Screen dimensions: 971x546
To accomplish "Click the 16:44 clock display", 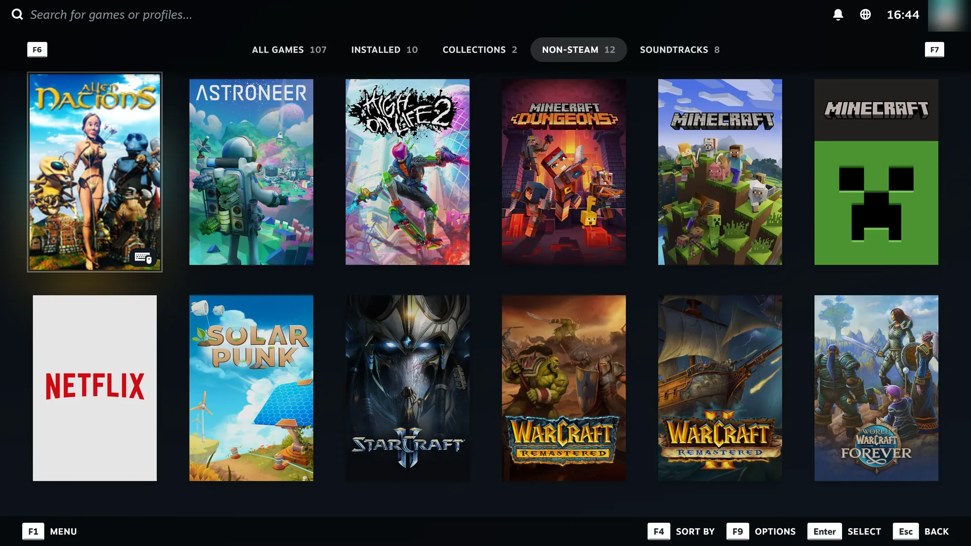I will [903, 15].
